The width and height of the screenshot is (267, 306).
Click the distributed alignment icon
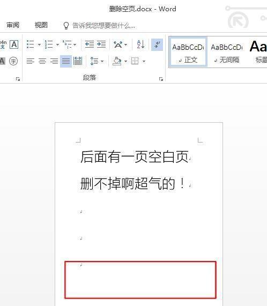tap(78, 61)
